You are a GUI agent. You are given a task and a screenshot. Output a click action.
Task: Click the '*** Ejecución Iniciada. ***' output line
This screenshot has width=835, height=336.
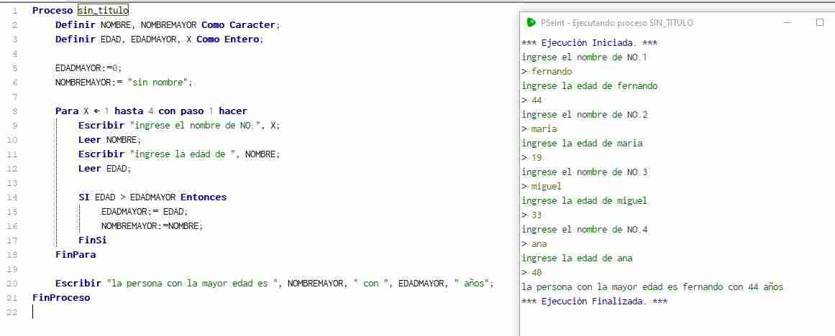590,43
